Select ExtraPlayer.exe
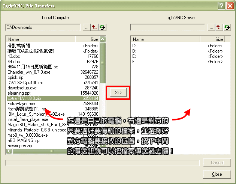This screenshot has height=184, width=236. pyautogui.click(x=53, y=104)
